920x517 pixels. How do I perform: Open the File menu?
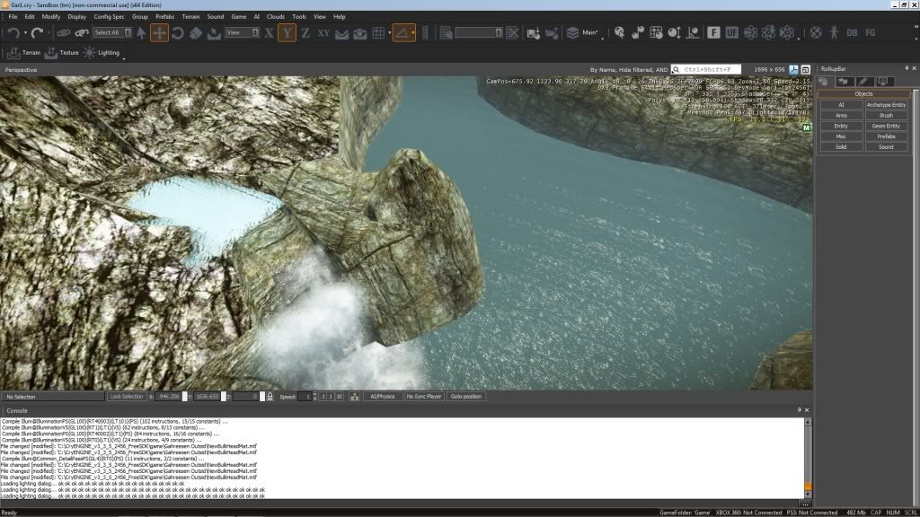click(x=13, y=16)
